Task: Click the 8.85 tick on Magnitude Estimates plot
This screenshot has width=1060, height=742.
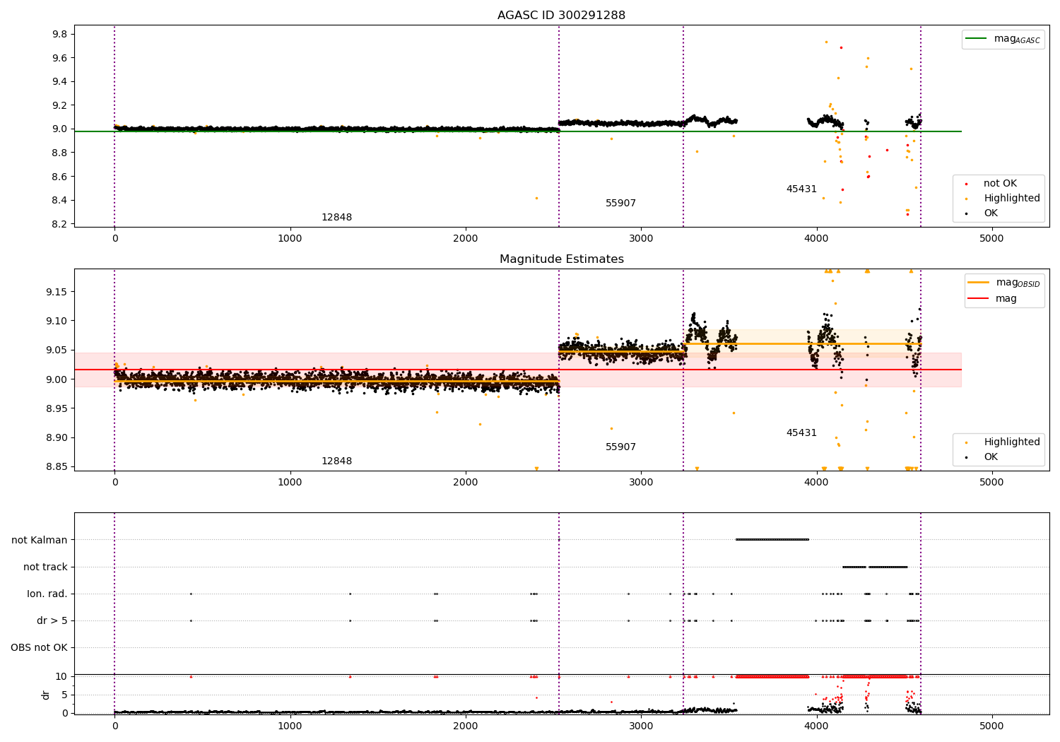Action: point(57,466)
